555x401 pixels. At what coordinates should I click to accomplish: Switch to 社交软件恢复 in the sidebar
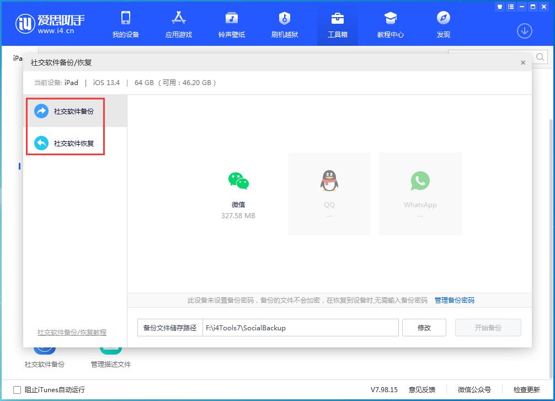coord(65,143)
